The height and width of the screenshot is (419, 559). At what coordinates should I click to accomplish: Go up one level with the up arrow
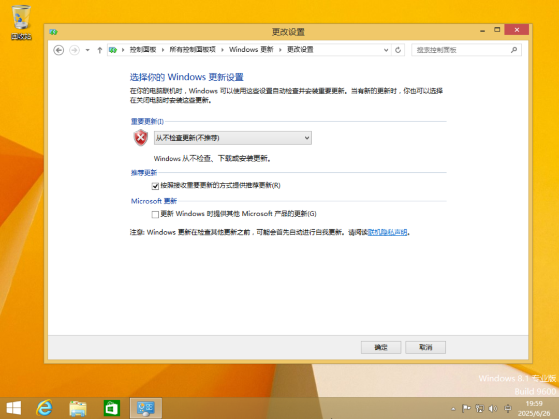pos(100,50)
